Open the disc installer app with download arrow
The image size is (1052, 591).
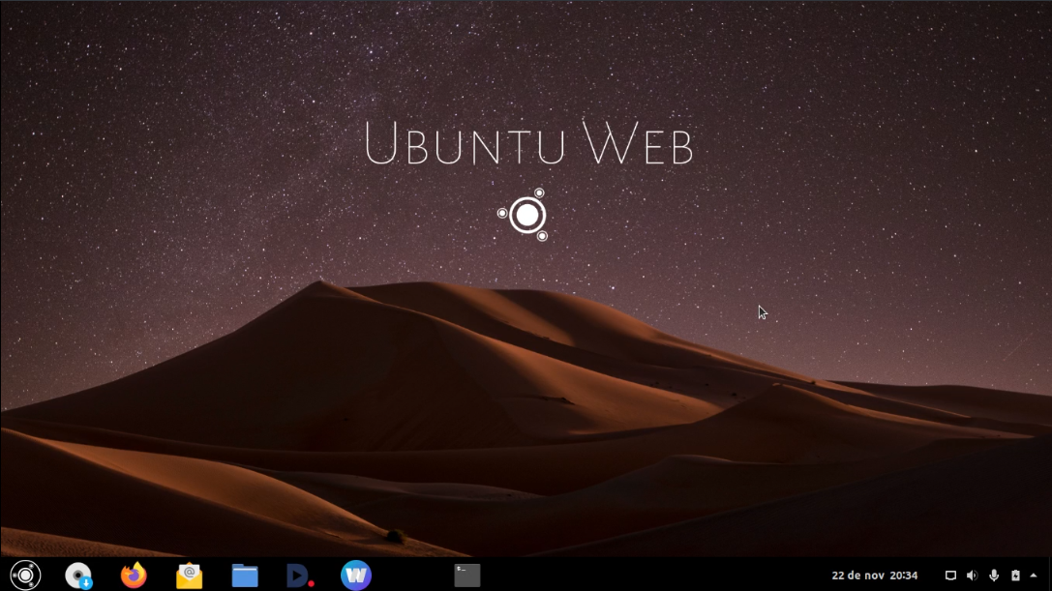78,575
